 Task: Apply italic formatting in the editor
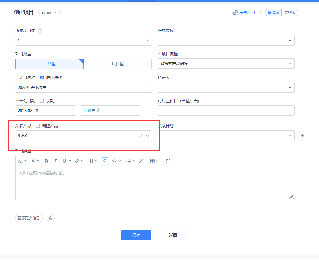55,161
